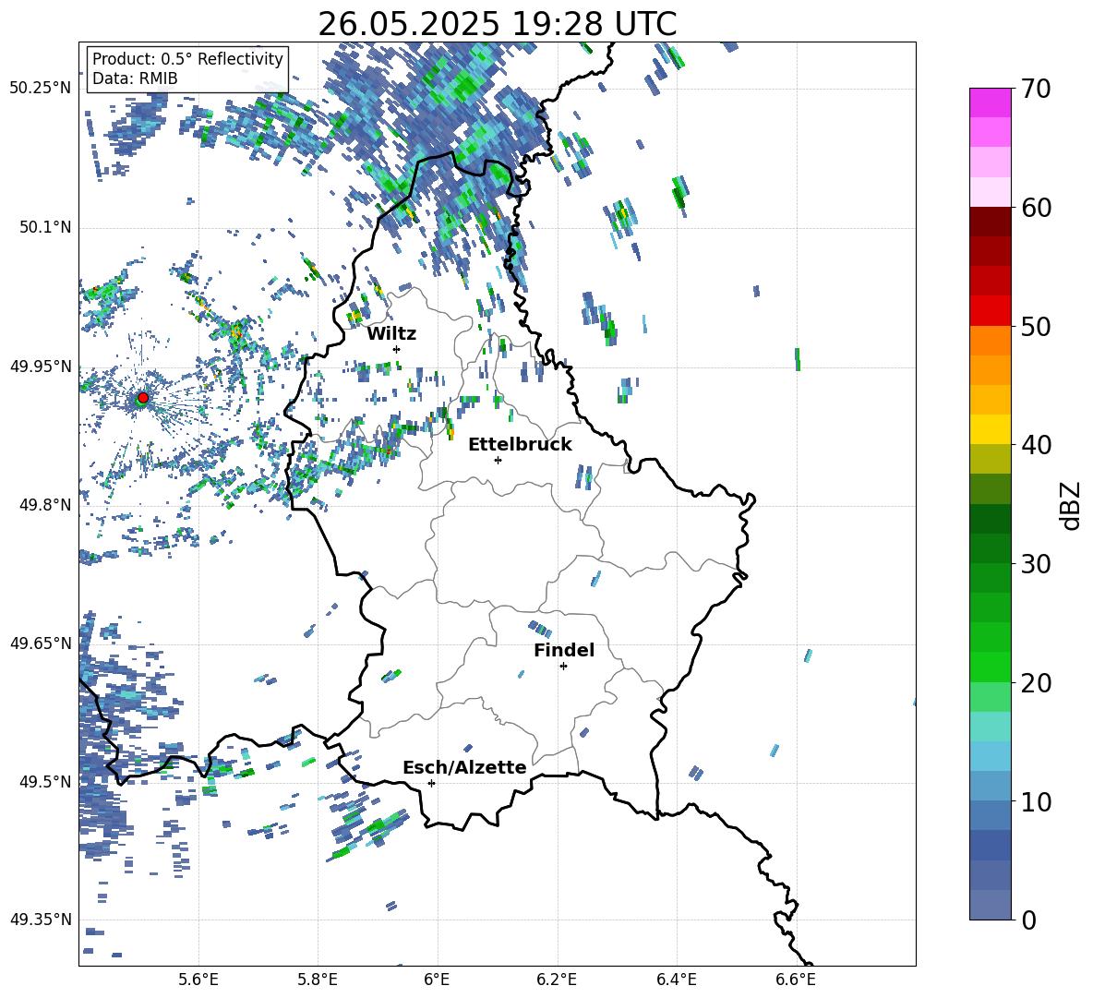Click the Findel city label
The width and height of the screenshot is (1093, 998).
click(564, 650)
